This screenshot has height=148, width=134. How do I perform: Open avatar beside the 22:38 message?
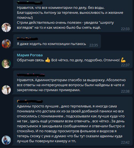6,90
